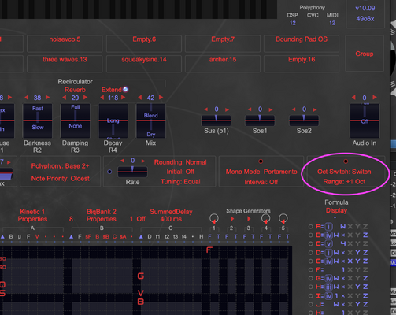Viewport: 396px width, 315px height.
Task: Toggle the dot above Mono Mode Portamento
Action: (261, 161)
